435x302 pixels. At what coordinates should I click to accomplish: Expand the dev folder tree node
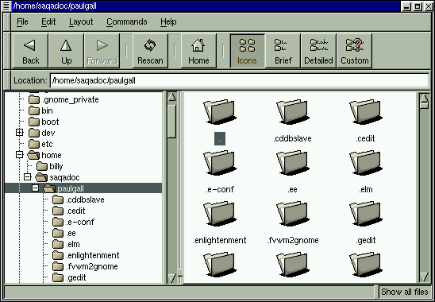click(x=19, y=133)
